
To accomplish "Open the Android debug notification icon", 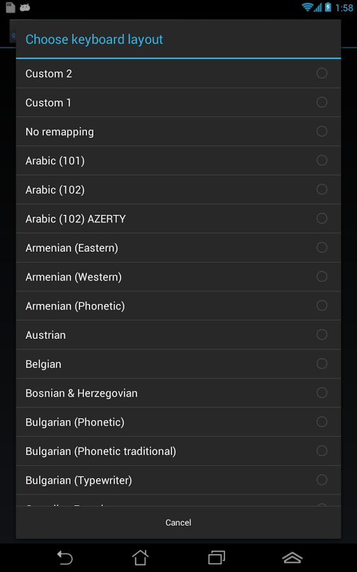I will 25,7.
